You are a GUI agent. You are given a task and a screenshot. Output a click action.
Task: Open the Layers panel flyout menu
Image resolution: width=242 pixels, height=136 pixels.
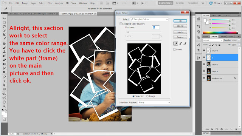pos(239,37)
